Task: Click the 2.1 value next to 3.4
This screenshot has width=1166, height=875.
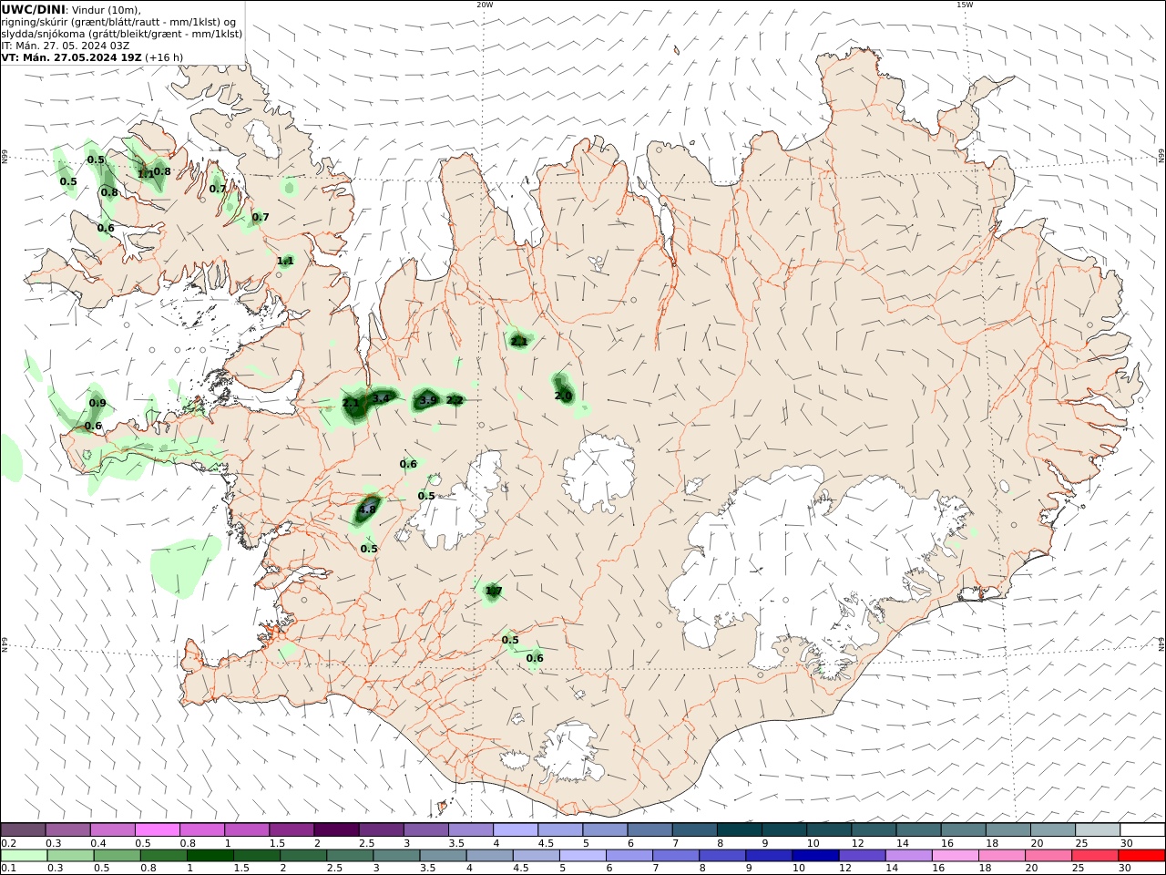Action: pos(351,403)
